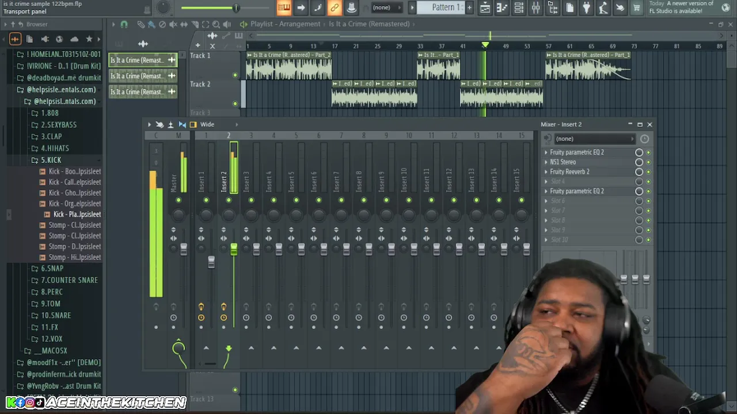Select the Playlist pencil draw tool

point(140,24)
